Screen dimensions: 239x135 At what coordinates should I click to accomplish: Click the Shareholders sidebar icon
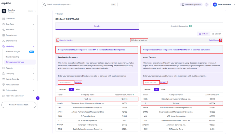tap(4, 41)
